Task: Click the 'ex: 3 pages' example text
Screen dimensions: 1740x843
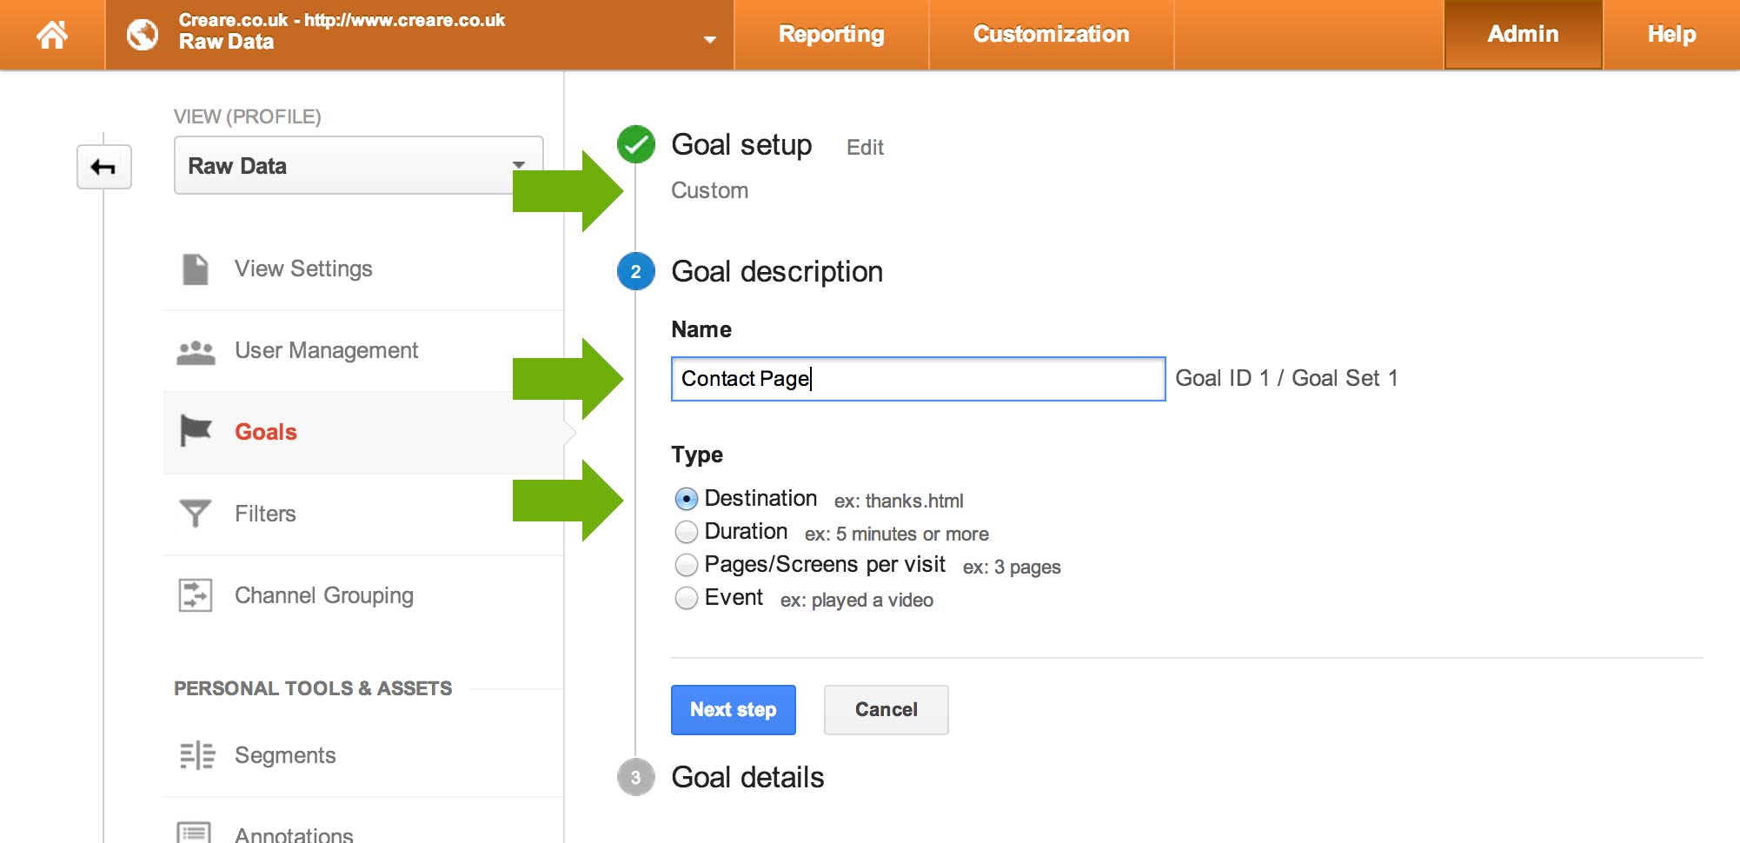Action: (1012, 567)
